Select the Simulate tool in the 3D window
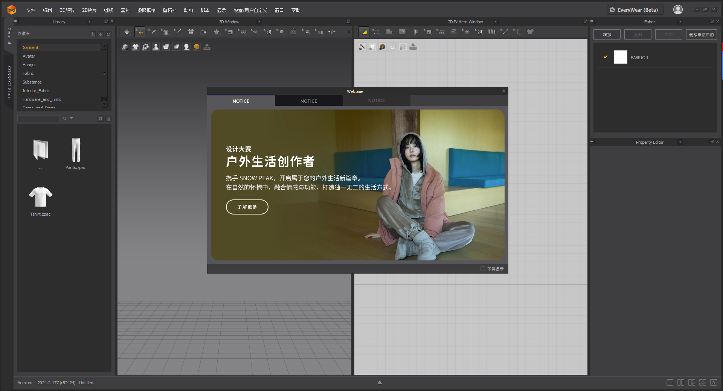723x391 pixels. tap(127, 32)
